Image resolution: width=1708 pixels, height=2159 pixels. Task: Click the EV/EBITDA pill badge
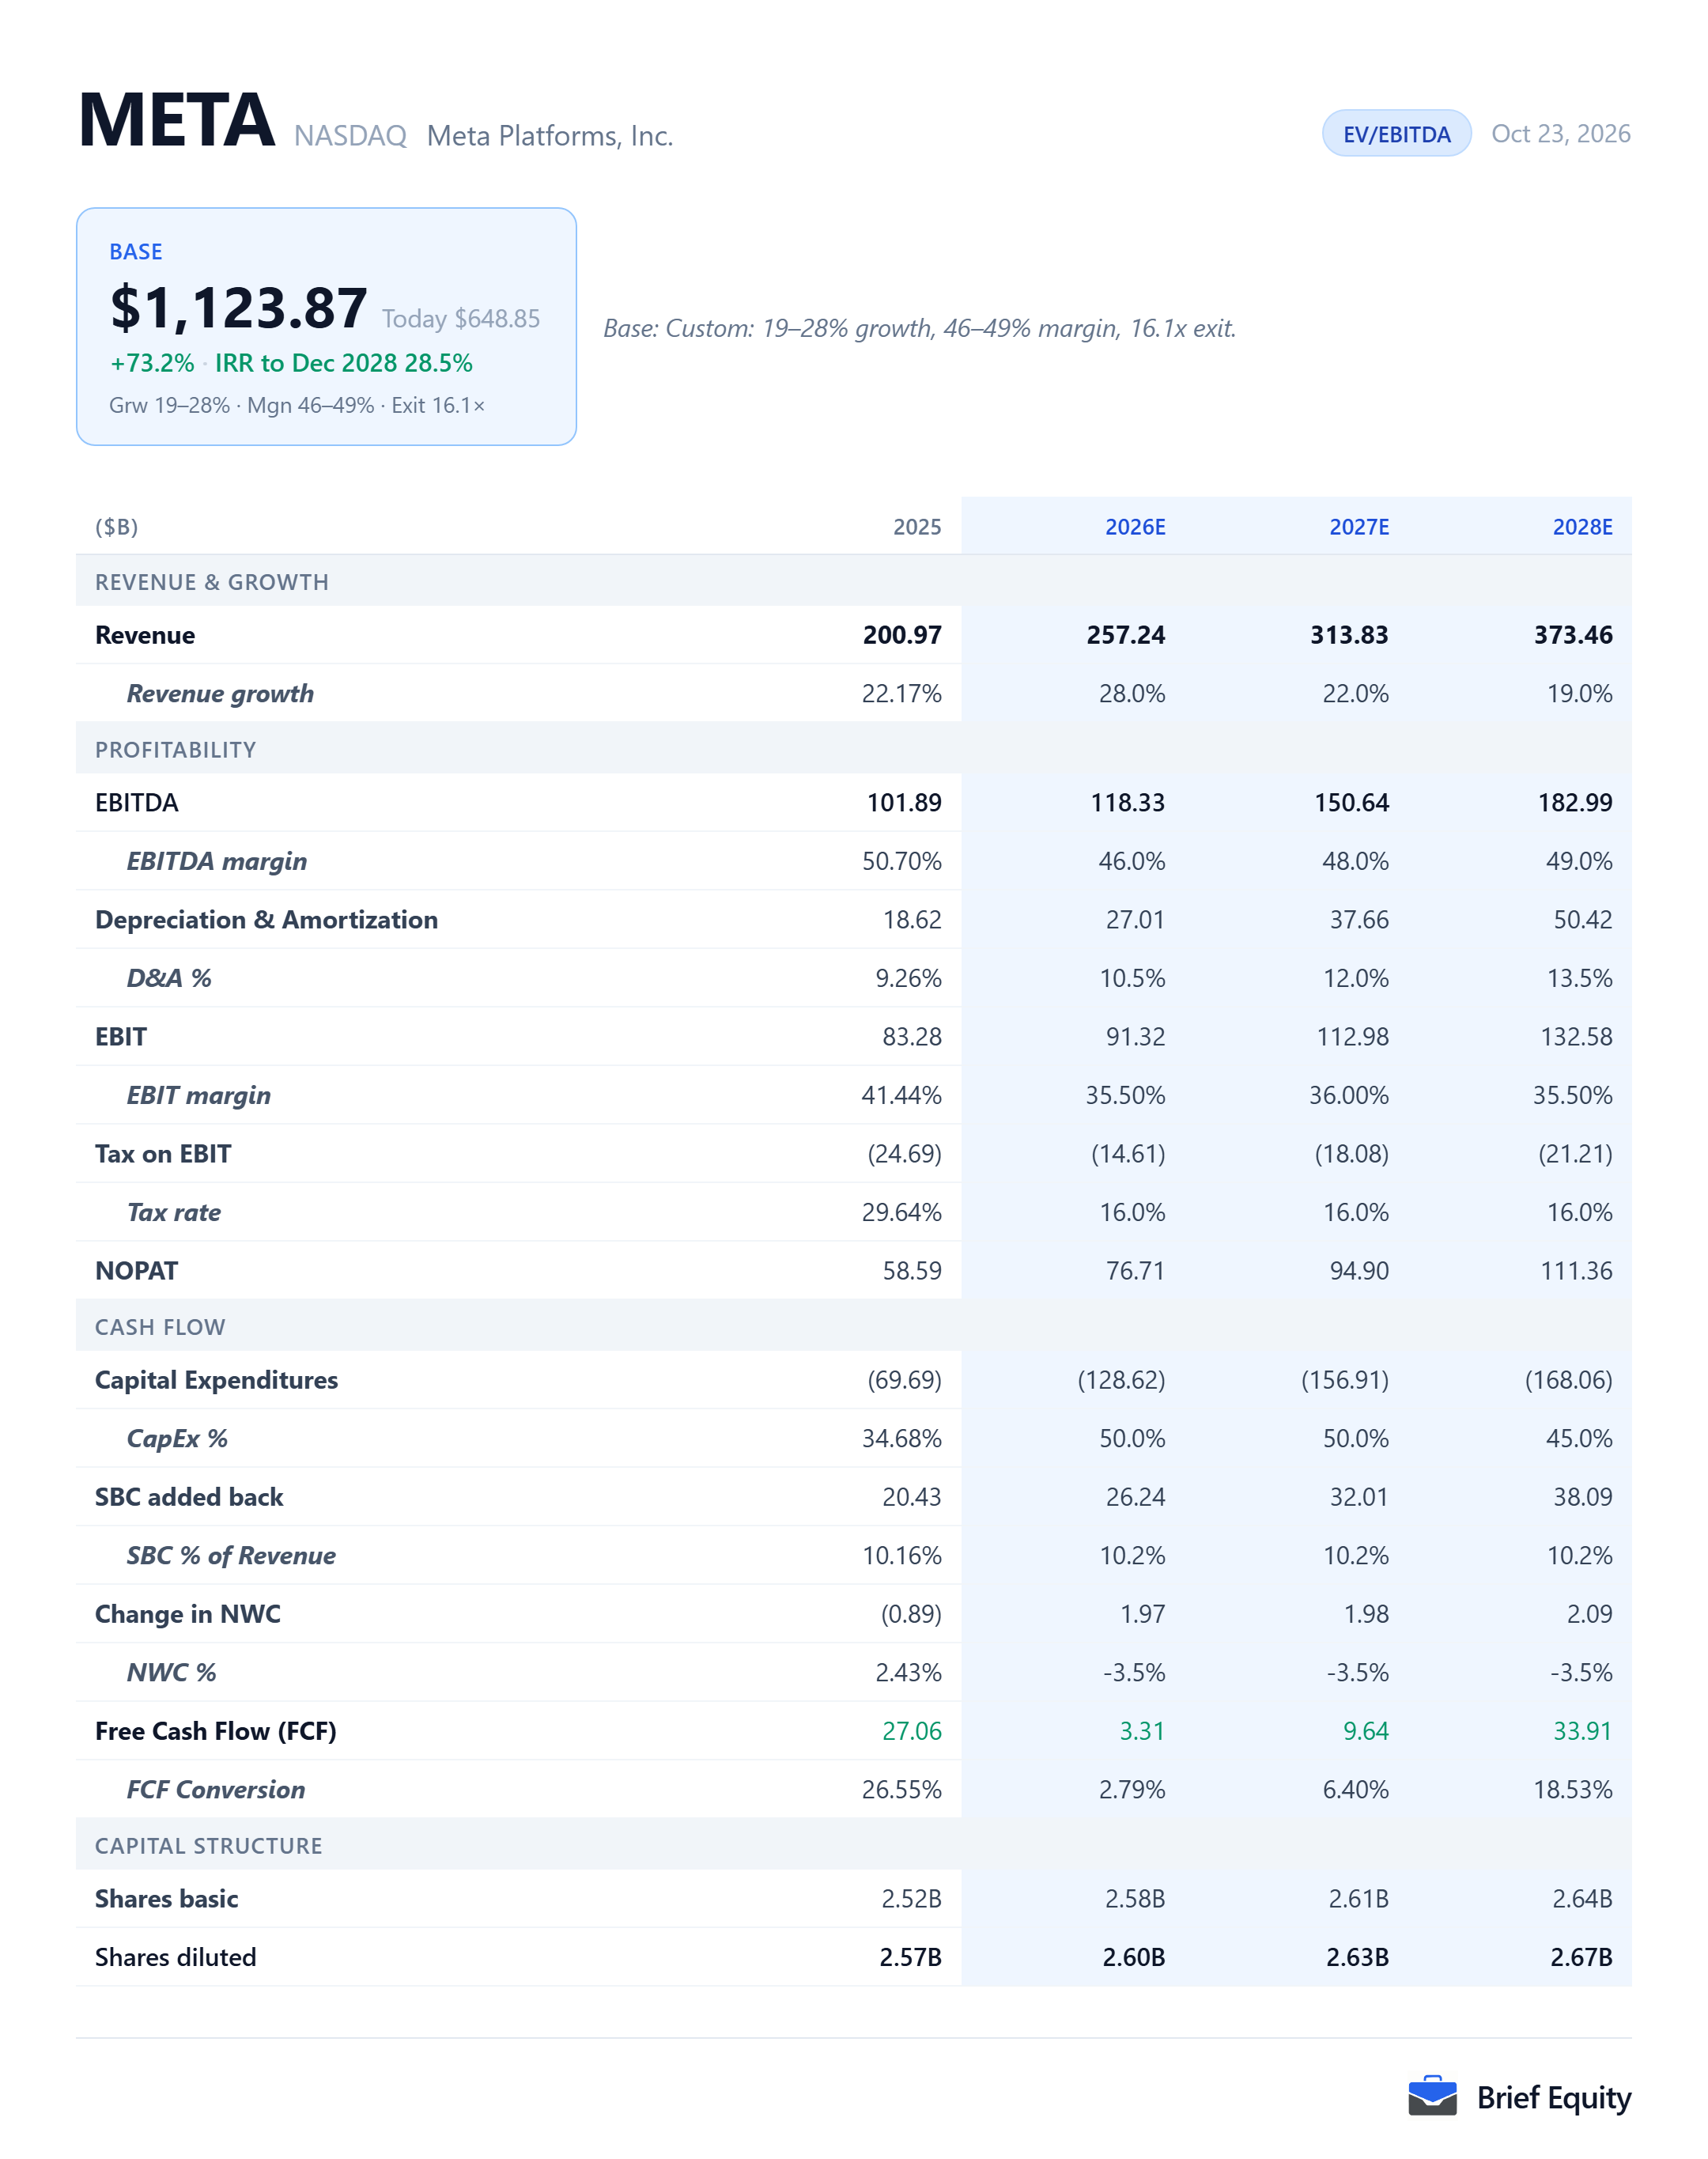(x=1396, y=134)
